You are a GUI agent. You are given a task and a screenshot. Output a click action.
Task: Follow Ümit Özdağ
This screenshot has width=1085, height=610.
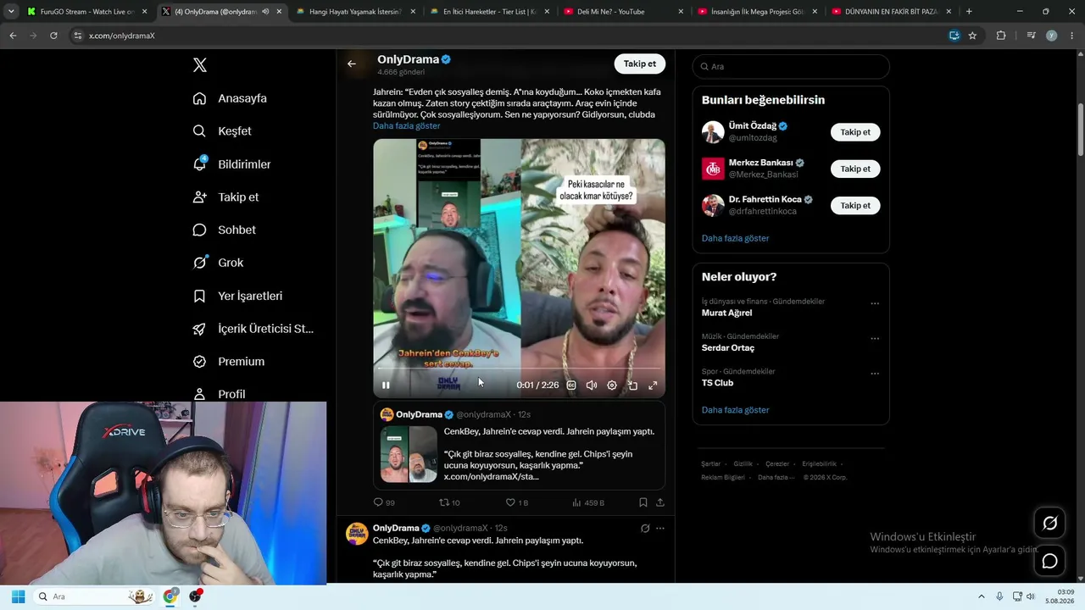[x=855, y=132]
